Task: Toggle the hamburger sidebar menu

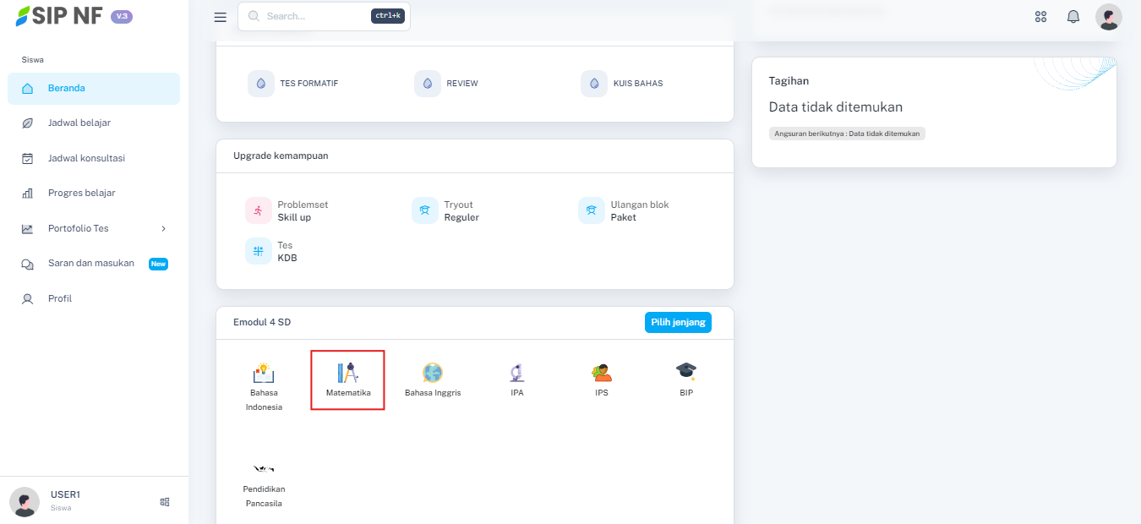Action: [x=221, y=17]
